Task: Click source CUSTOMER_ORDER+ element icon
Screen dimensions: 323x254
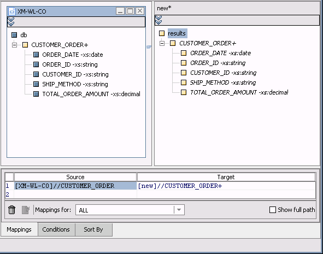Action: 25,45
